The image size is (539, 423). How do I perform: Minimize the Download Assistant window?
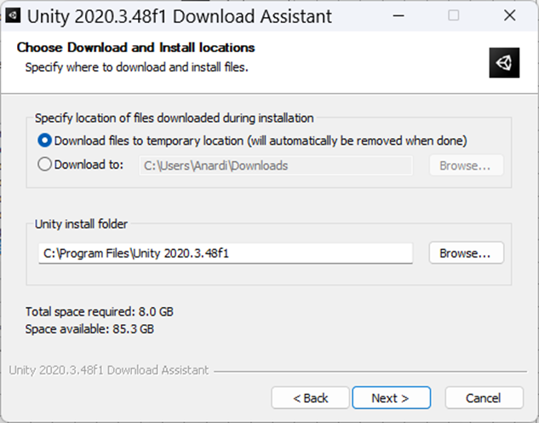[x=399, y=15]
